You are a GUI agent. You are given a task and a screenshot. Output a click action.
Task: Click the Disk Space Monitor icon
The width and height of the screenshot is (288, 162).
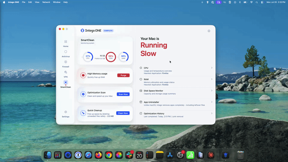pos(141,91)
